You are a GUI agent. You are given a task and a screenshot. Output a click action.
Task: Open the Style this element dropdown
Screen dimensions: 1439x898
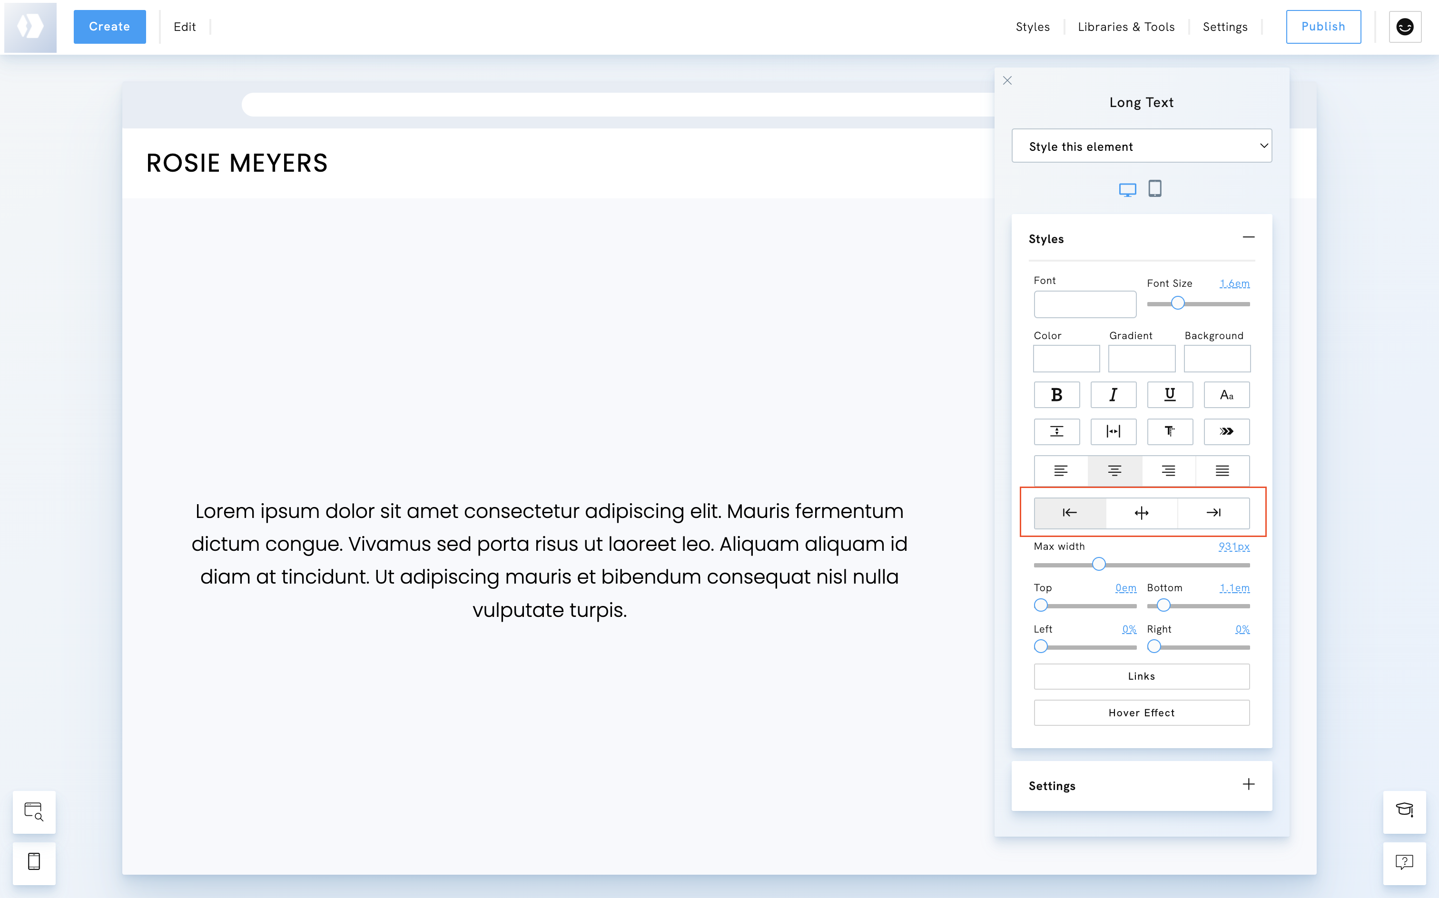point(1141,146)
